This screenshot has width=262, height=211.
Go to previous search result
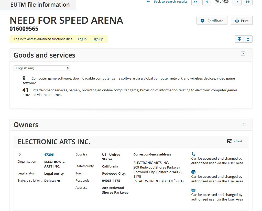(x=207, y=2)
